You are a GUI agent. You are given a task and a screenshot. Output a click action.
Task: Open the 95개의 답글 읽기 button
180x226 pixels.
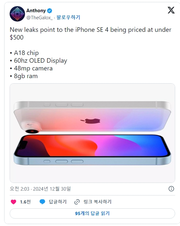tap(92, 213)
